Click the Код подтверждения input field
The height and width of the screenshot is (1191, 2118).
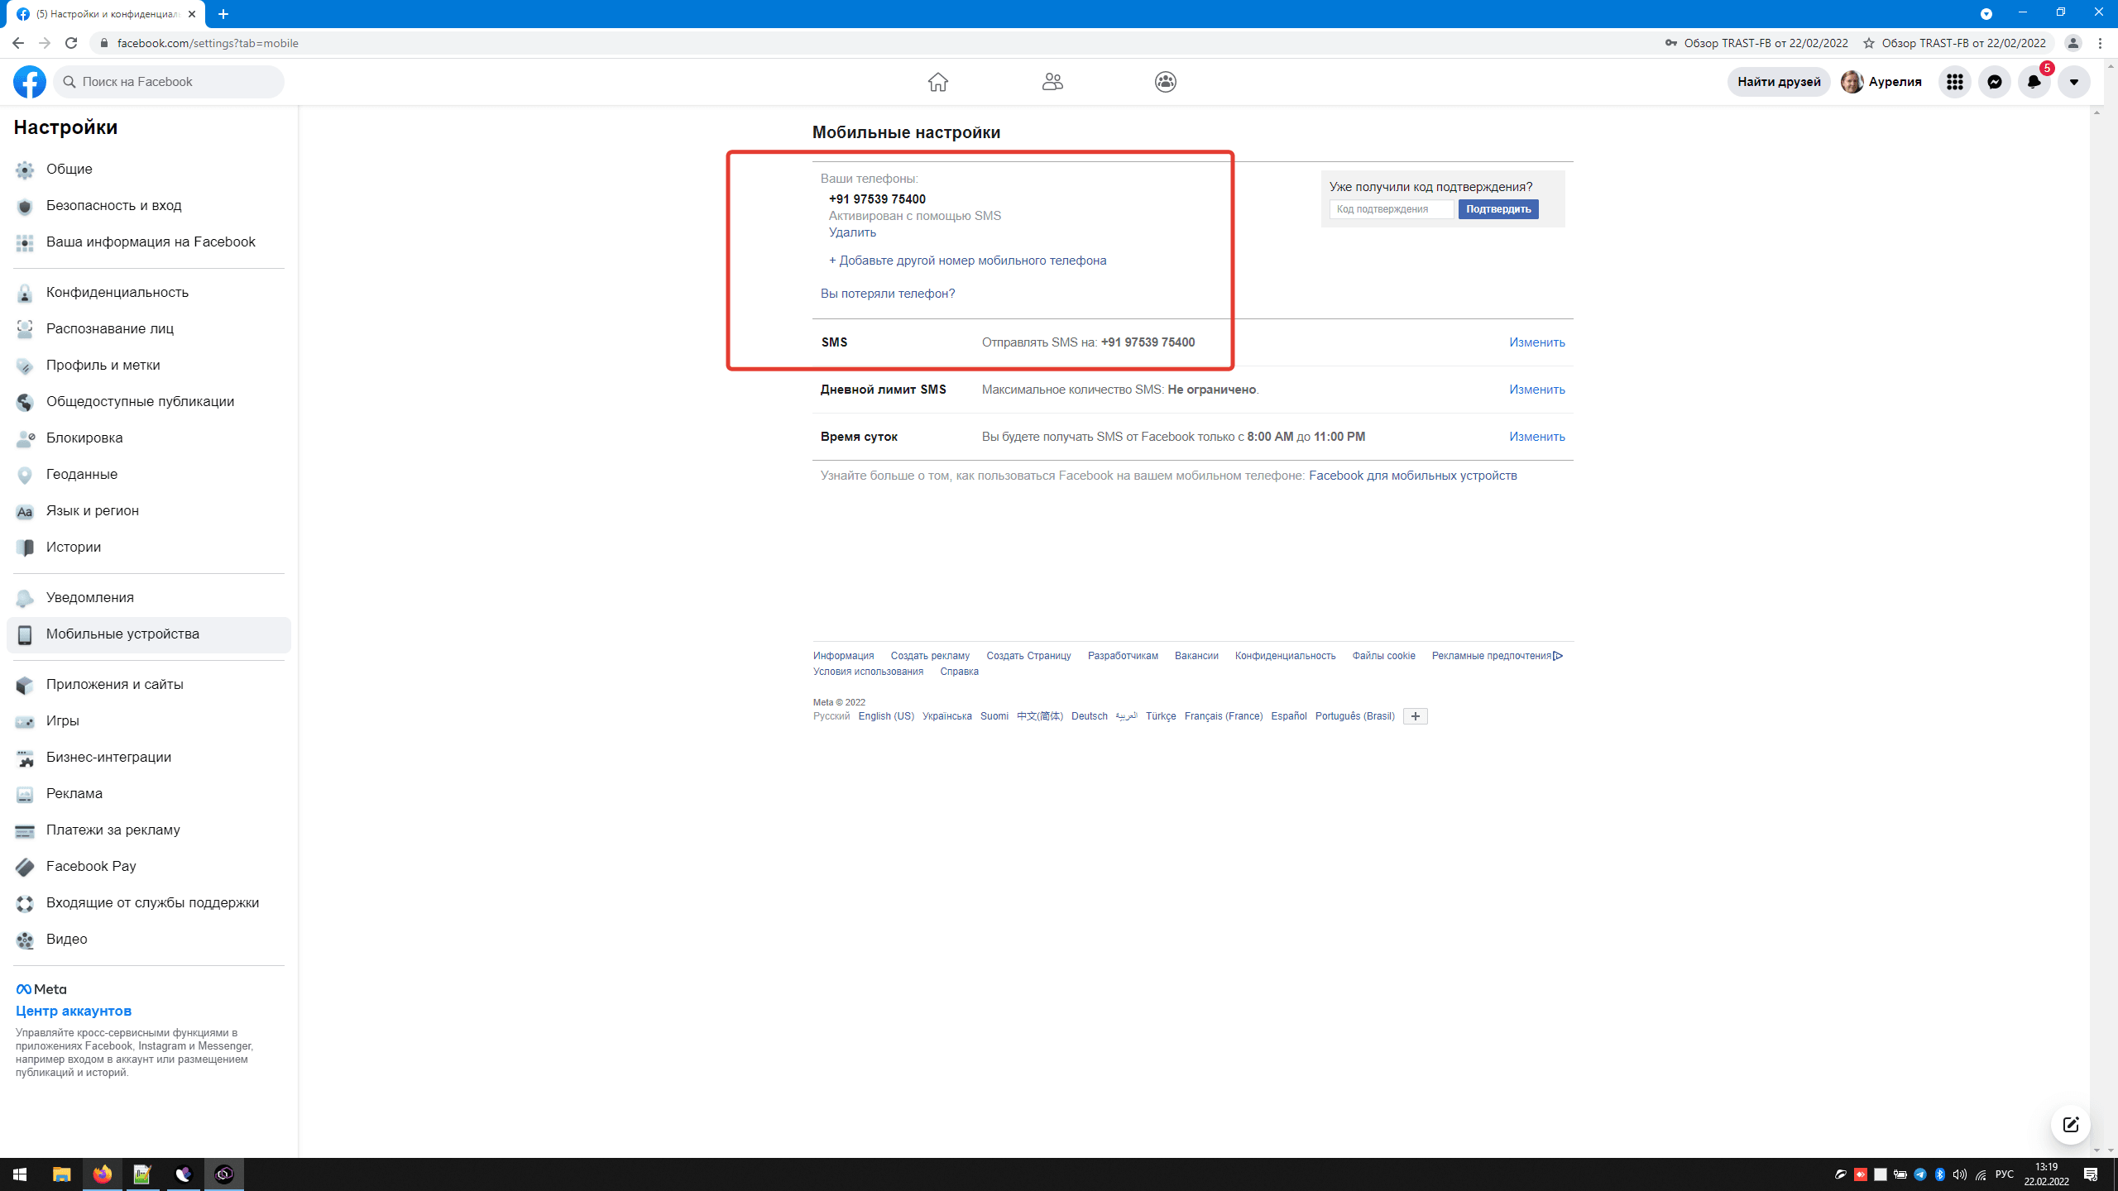1392,209
